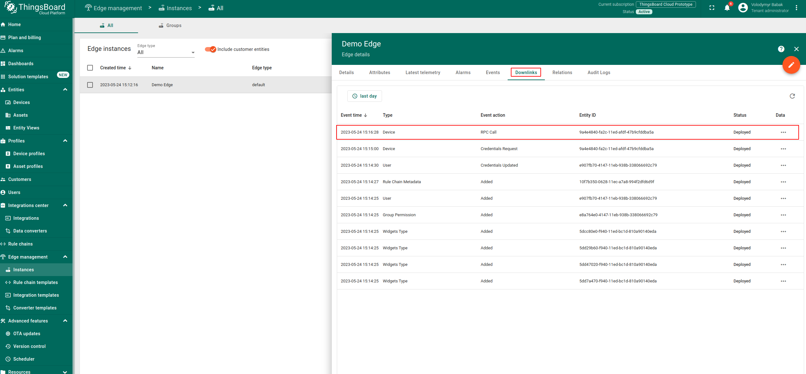This screenshot has height=374, width=806.
Task: Click the Version control link in sidebar
Action: (30, 346)
